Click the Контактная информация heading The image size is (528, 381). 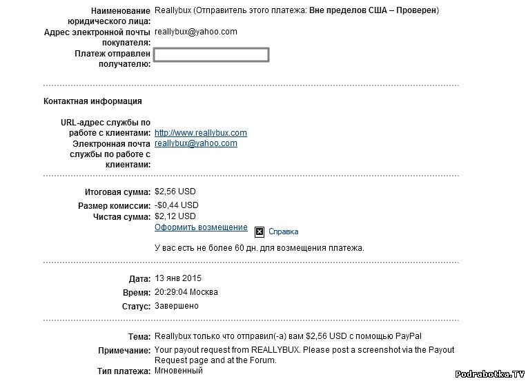pos(92,101)
